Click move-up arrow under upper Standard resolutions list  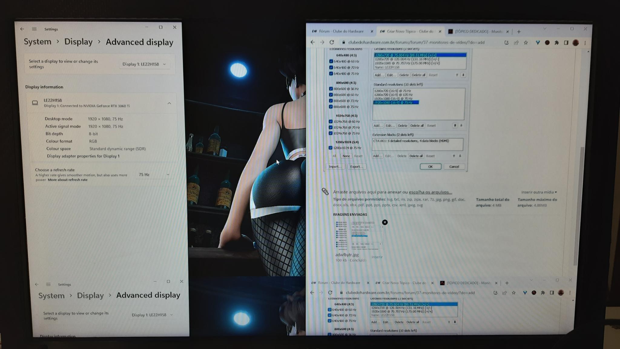click(455, 125)
